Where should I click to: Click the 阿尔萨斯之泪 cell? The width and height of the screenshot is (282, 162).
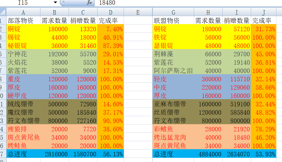[173, 71]
